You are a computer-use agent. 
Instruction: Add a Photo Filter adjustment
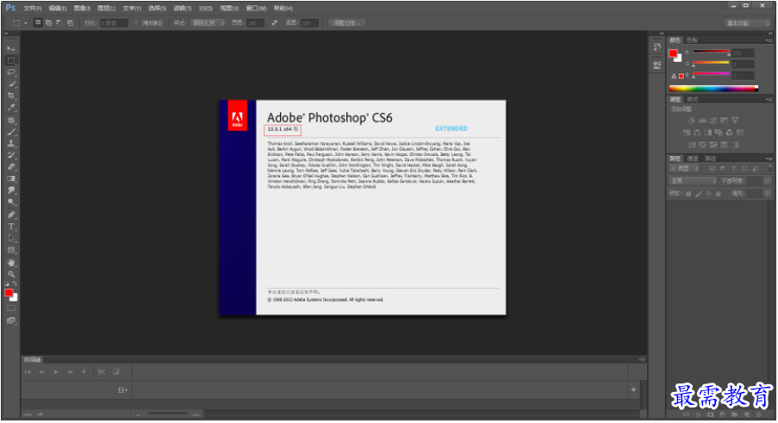pos(719,133)
